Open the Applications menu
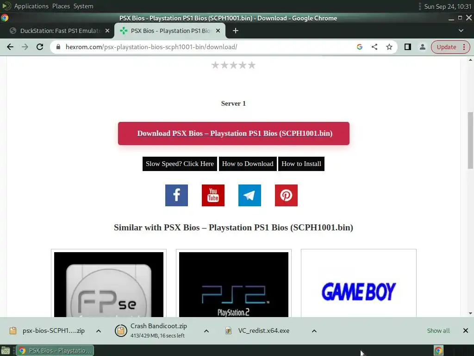Screen dimensions: 474x356 (31, 6)
